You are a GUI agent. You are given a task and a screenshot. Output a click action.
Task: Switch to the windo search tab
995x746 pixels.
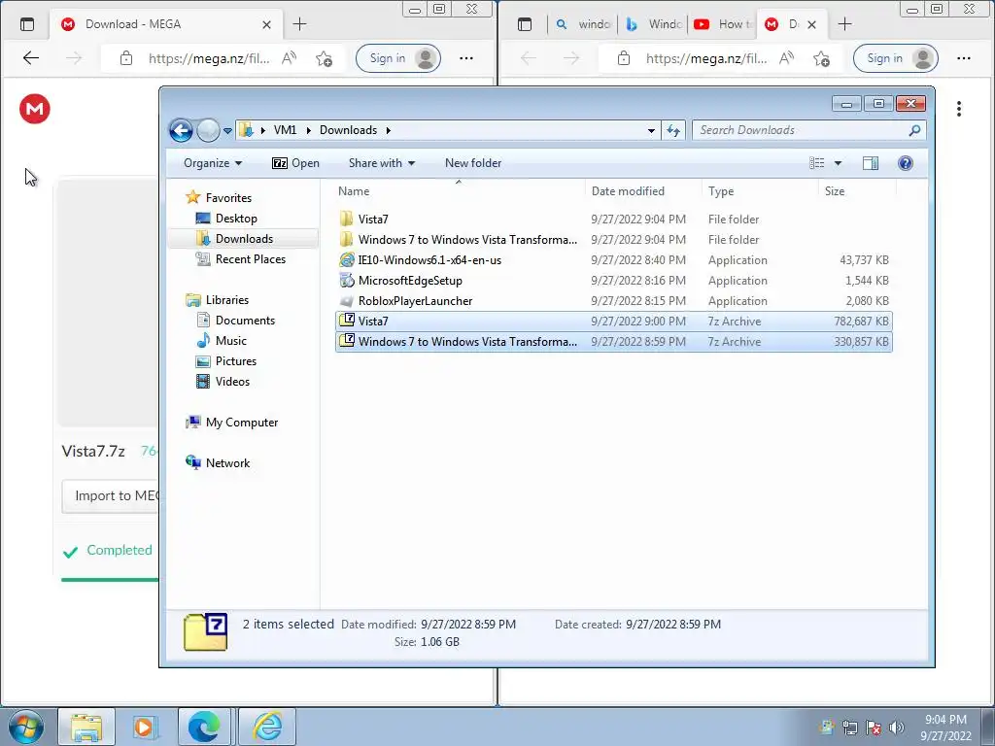point(584,24)
